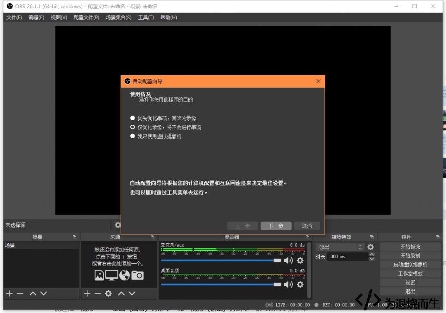Open the 工具(T) menu
Screen dimensions: 446x313
146,17
